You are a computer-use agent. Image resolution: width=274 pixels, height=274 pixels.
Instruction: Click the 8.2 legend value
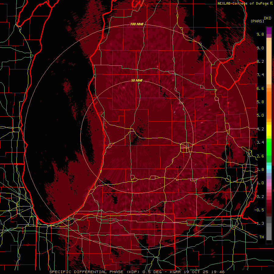coord(260,61)
